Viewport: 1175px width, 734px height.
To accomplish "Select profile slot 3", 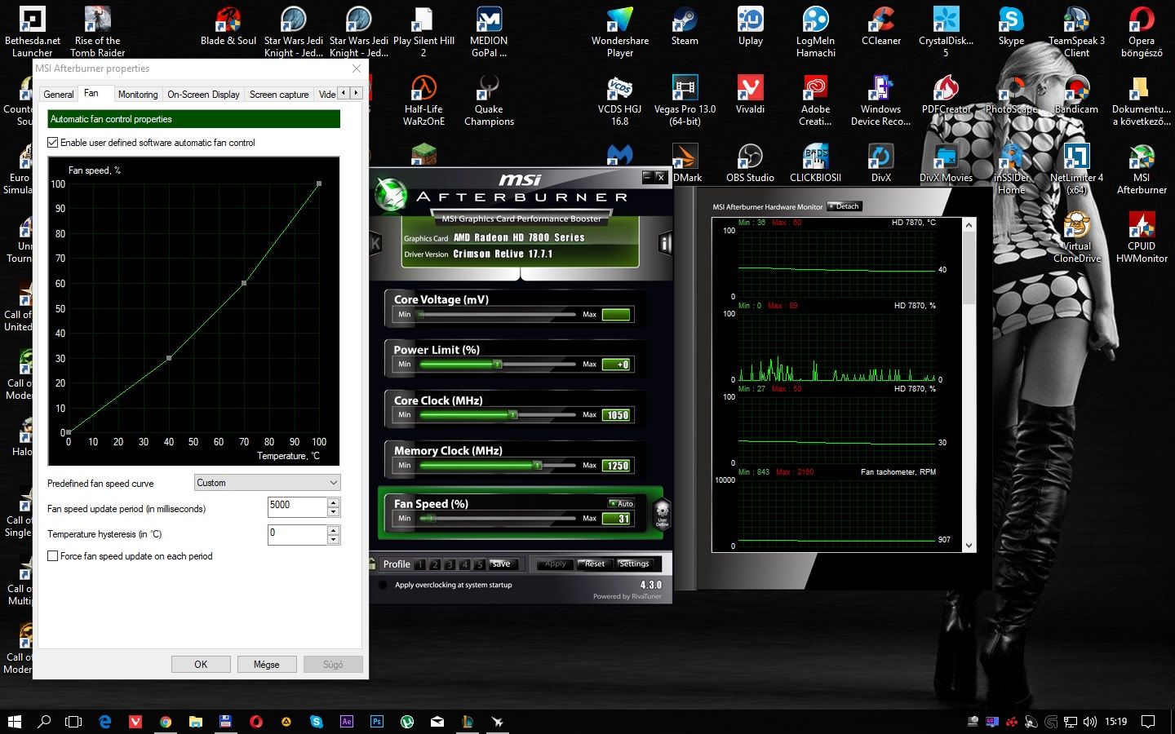I will (450, 564).
